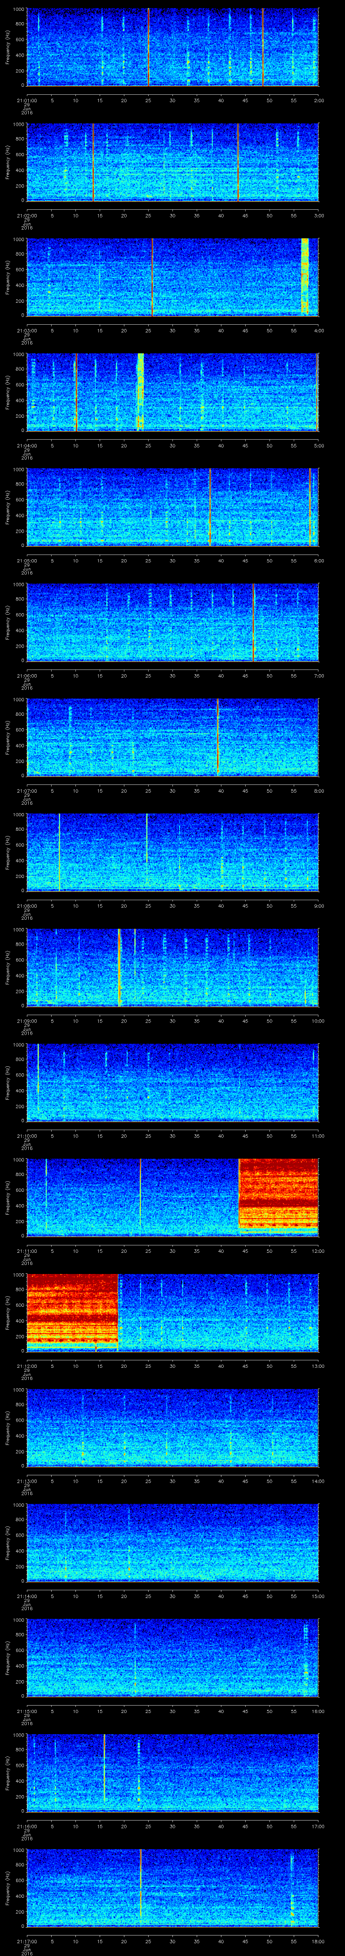
Task: Select the 21:17:00 time label
Action: coord(27,1942)
